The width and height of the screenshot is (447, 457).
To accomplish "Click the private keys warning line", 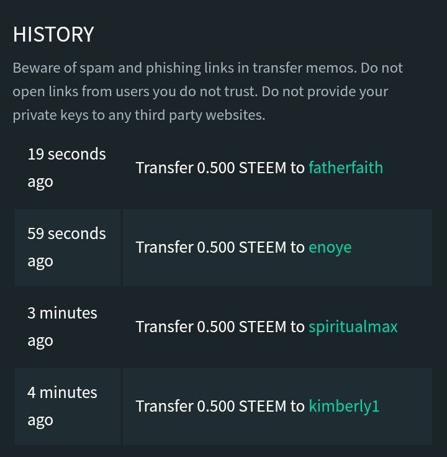I will (138, 115).
